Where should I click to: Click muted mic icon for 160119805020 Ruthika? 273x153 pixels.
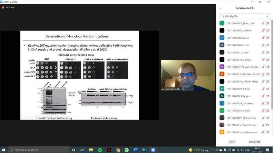pyautogui.click(x=263, y=89)
